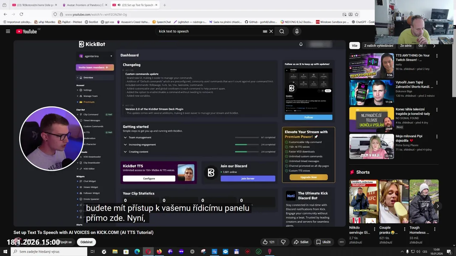Open Overview in KickBot sidebar
The width and height of the screenshot is (456, 256).
[88, 78]
